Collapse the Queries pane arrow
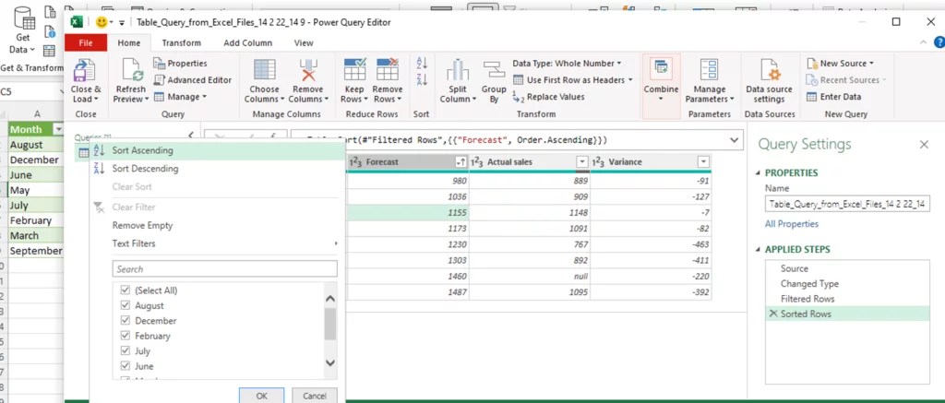945x403 pixels. [x=192, y=136]
